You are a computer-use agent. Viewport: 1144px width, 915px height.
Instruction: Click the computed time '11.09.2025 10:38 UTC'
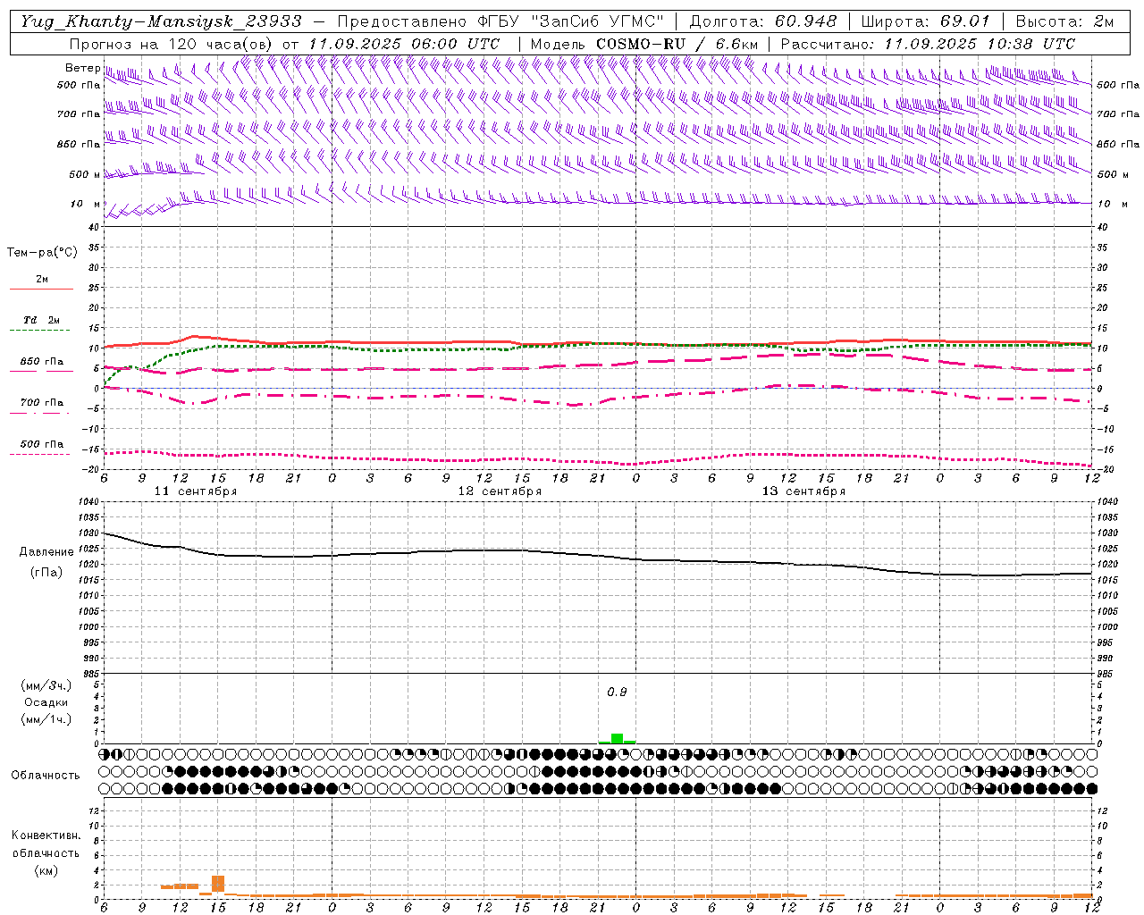click(x=980, y=44)
